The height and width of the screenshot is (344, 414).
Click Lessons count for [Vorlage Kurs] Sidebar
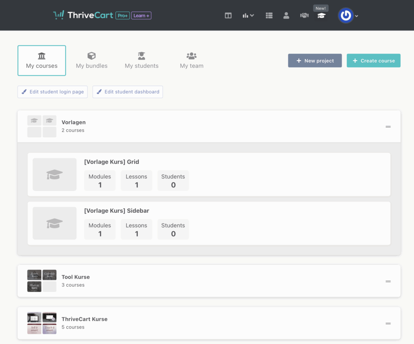tap(137, 229)
